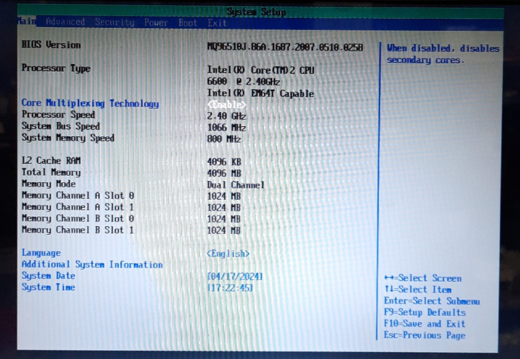Viewport: 520px width, 359px height.
Task: Edit the System Date field 04/17/2024
Action: (235, 277)
